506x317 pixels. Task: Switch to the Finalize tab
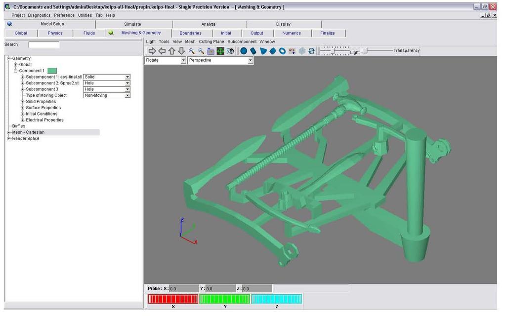pos(328,33)
